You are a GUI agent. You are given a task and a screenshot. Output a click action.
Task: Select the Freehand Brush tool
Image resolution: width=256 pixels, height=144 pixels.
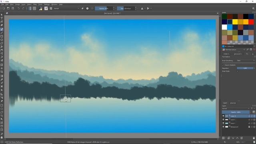pyautogui.click(x=2, y=29)
